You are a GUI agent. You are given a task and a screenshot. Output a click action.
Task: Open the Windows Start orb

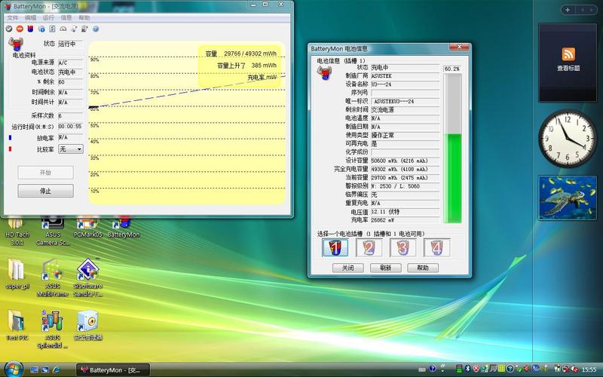(x=14, y=369)
